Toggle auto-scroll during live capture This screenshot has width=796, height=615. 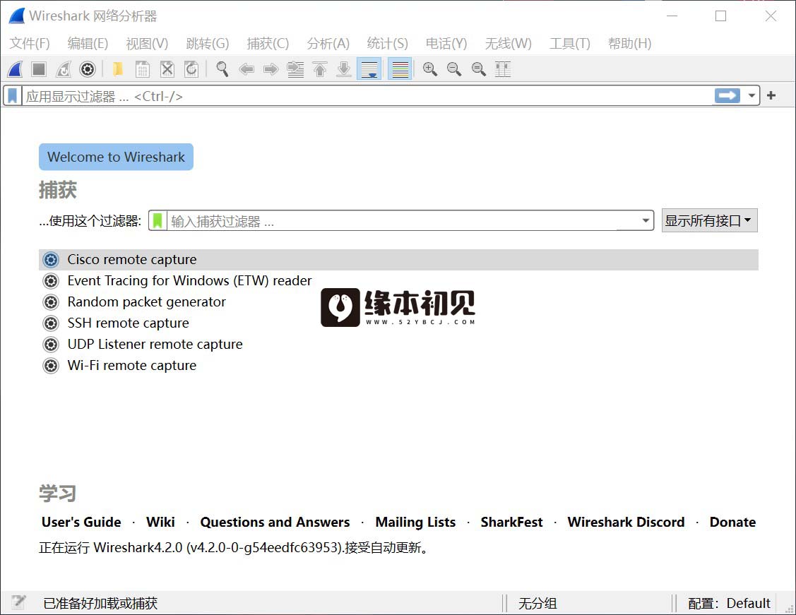tap(369, 69)
